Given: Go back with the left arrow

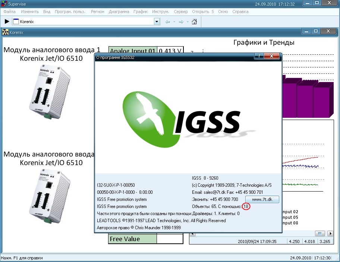Looking at the screenshot, I should pos(168,22).
